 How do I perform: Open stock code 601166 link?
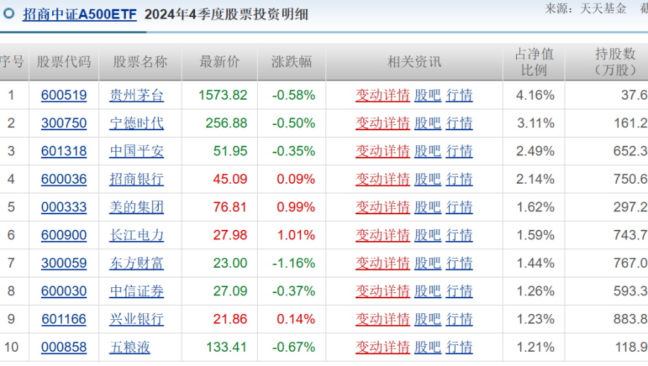click(64, 319)
